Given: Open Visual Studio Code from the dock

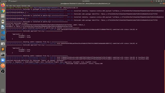Looking at the screenshot, I should [3, 33].
